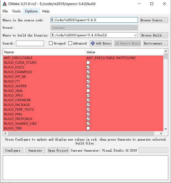Viewport: 171px width, 183px height.
Task: Click the horizontal scrollbar thumb of the entries list
Action: [81, 133]
